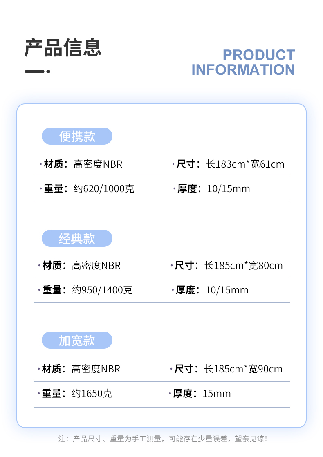The height and width of the screenshot is (457, 323).
Task: Click wide model weight 约1650克
Action: coord(92,394)
